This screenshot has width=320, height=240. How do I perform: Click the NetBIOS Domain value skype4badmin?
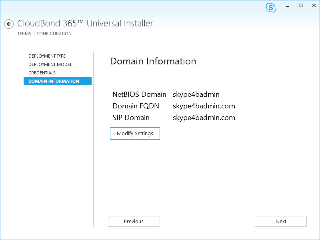point(196,94)
